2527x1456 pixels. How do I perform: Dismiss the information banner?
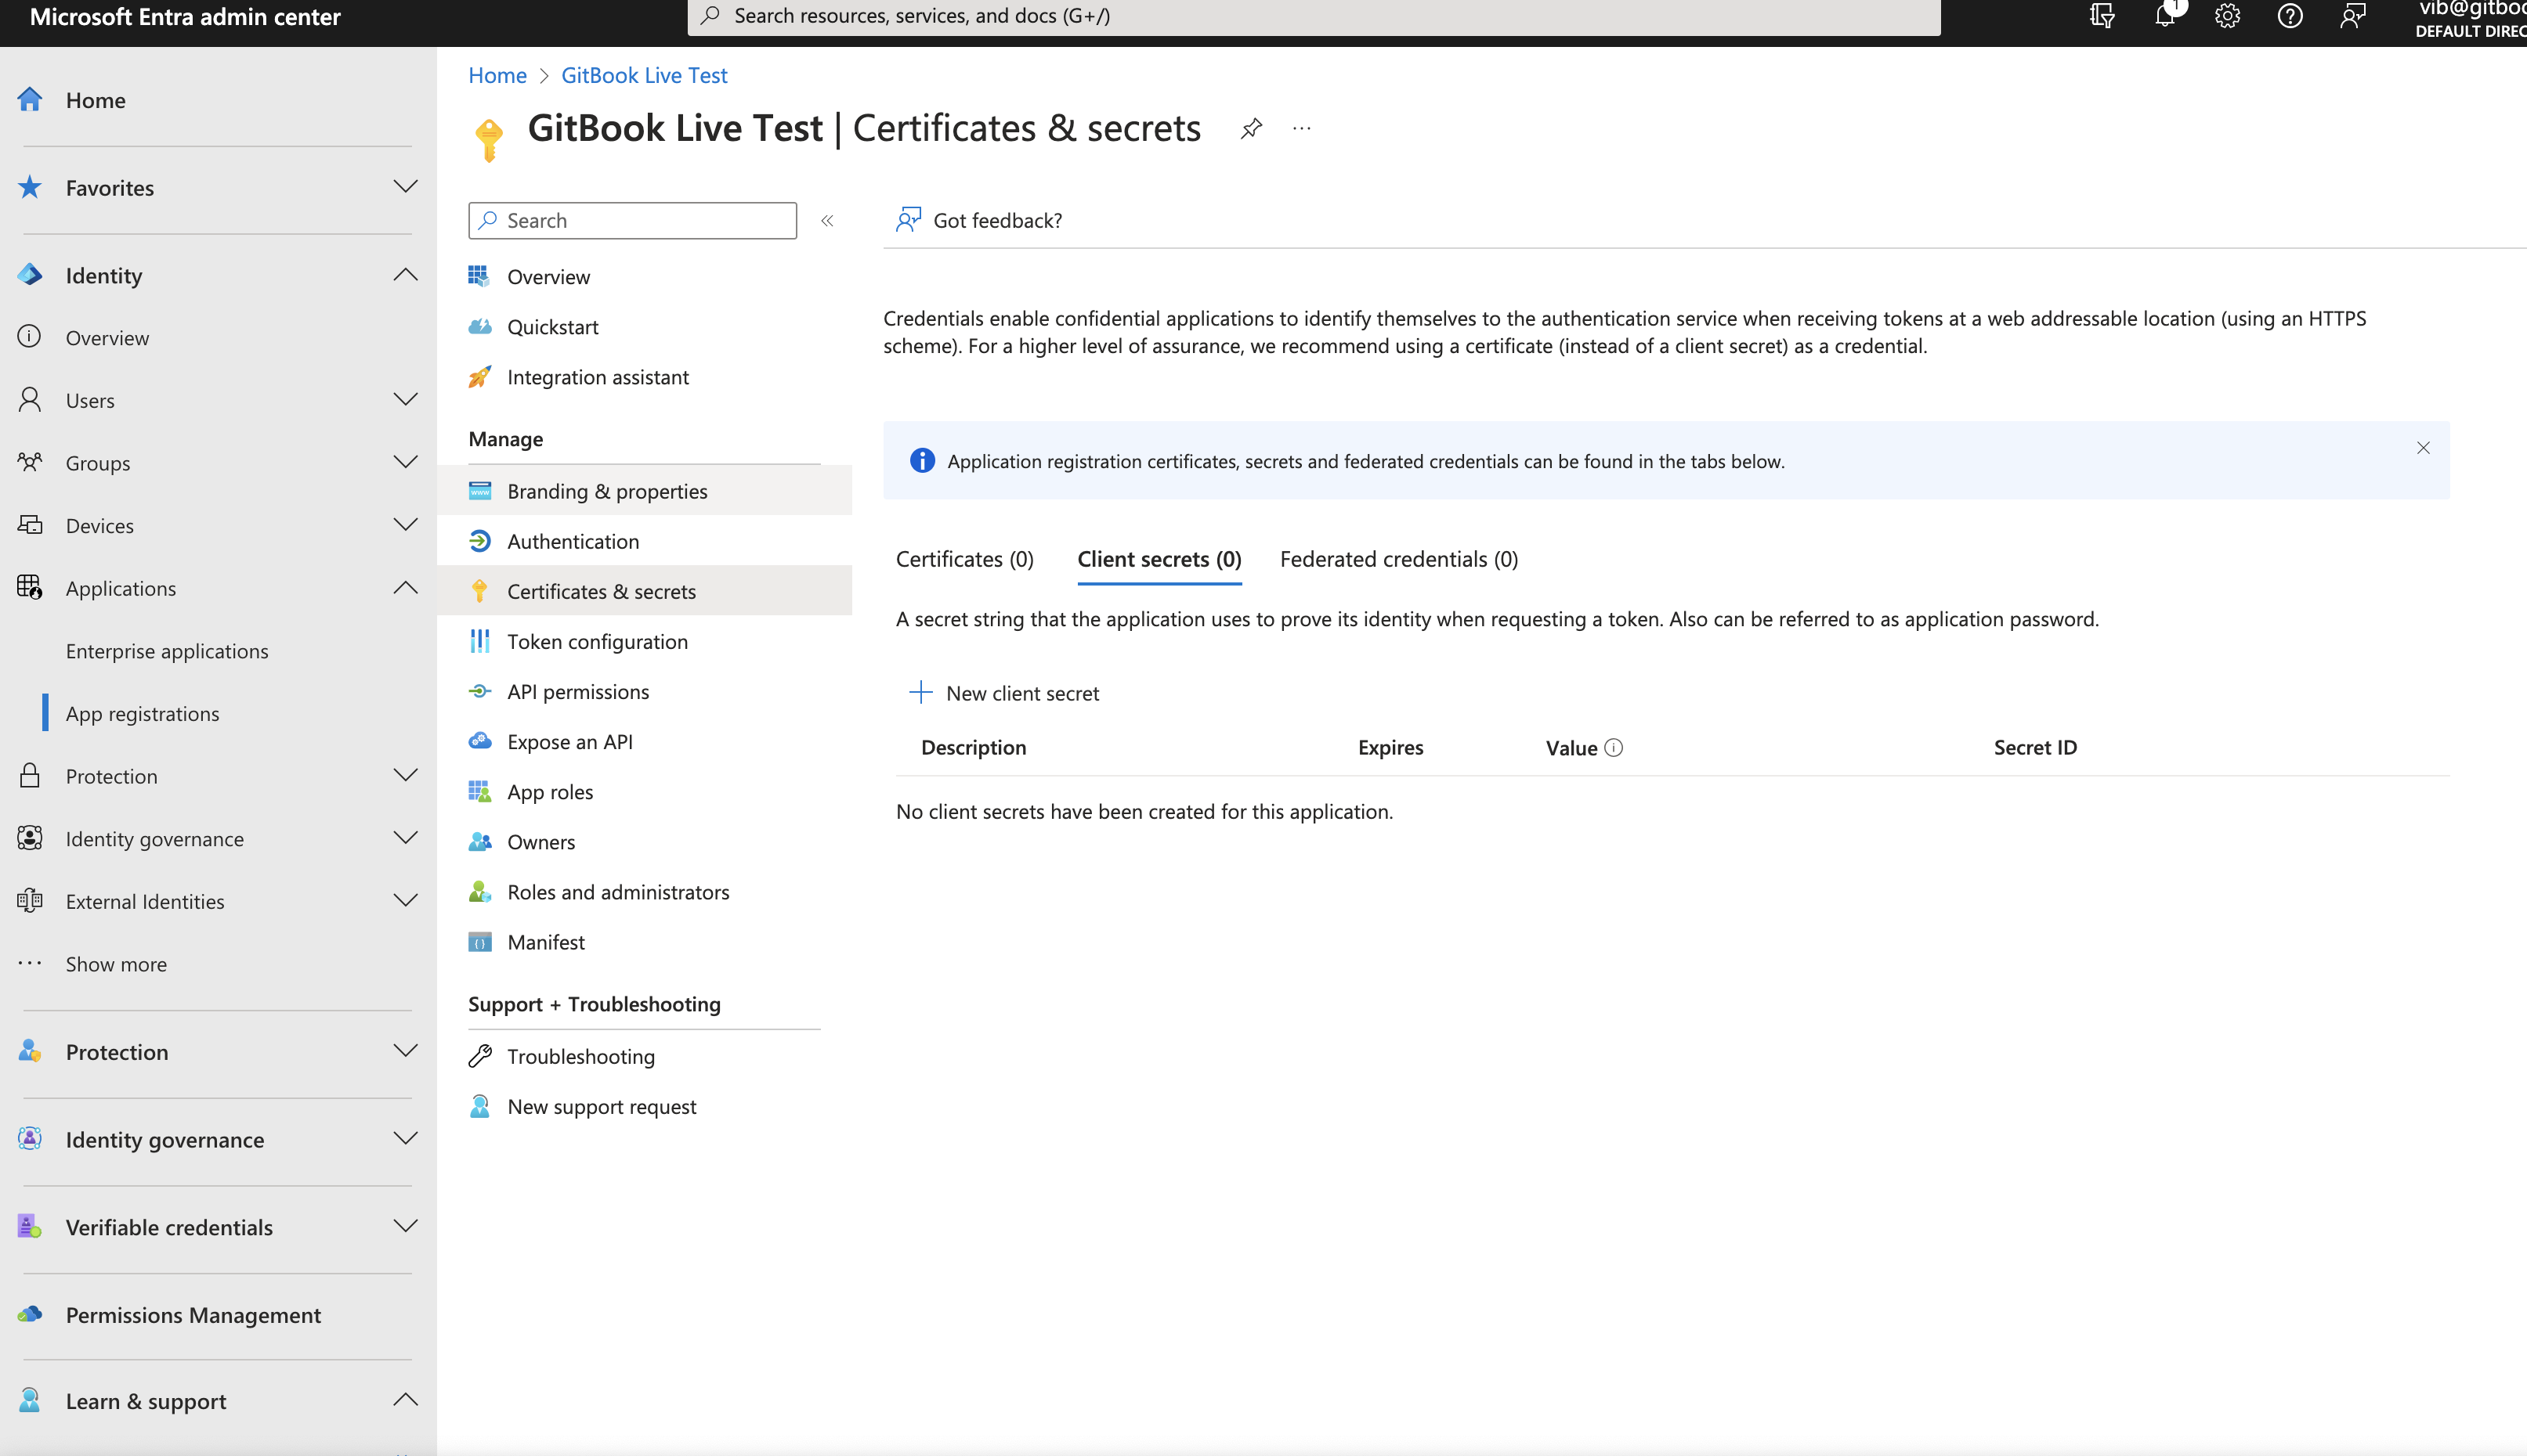(2423, 448)
